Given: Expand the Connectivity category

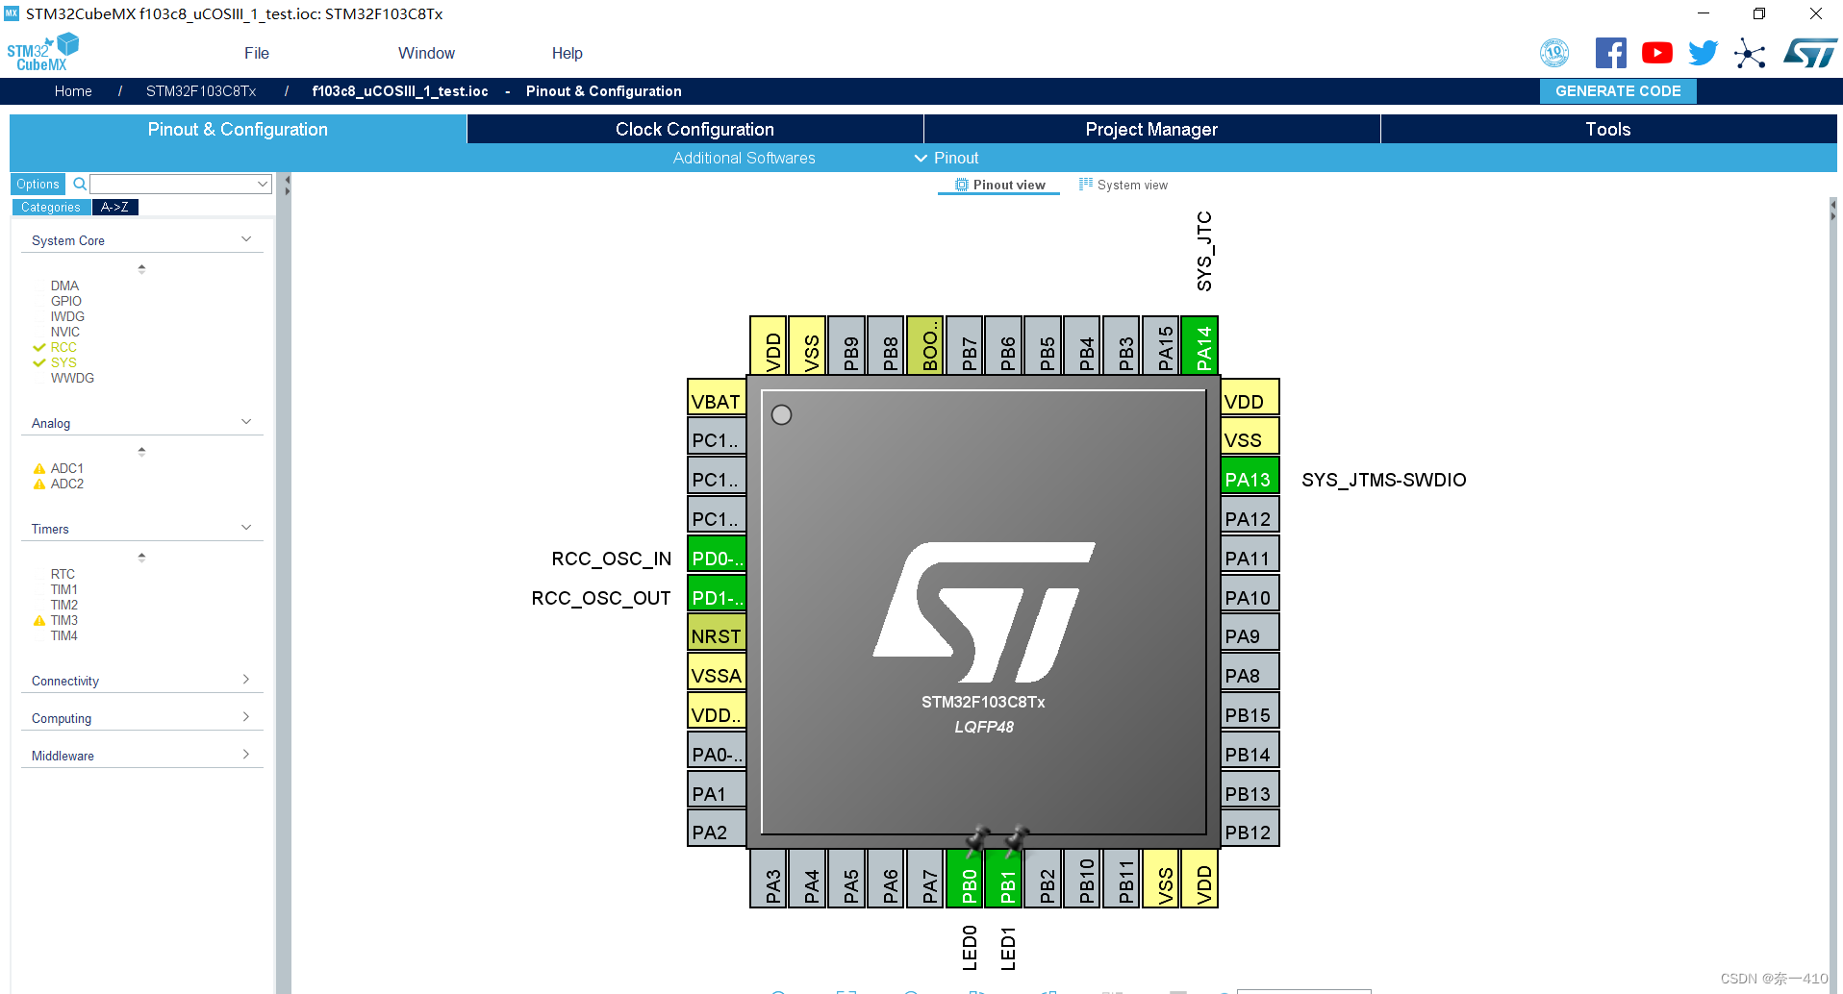Looking at the screenshot, I should point(247,679).
